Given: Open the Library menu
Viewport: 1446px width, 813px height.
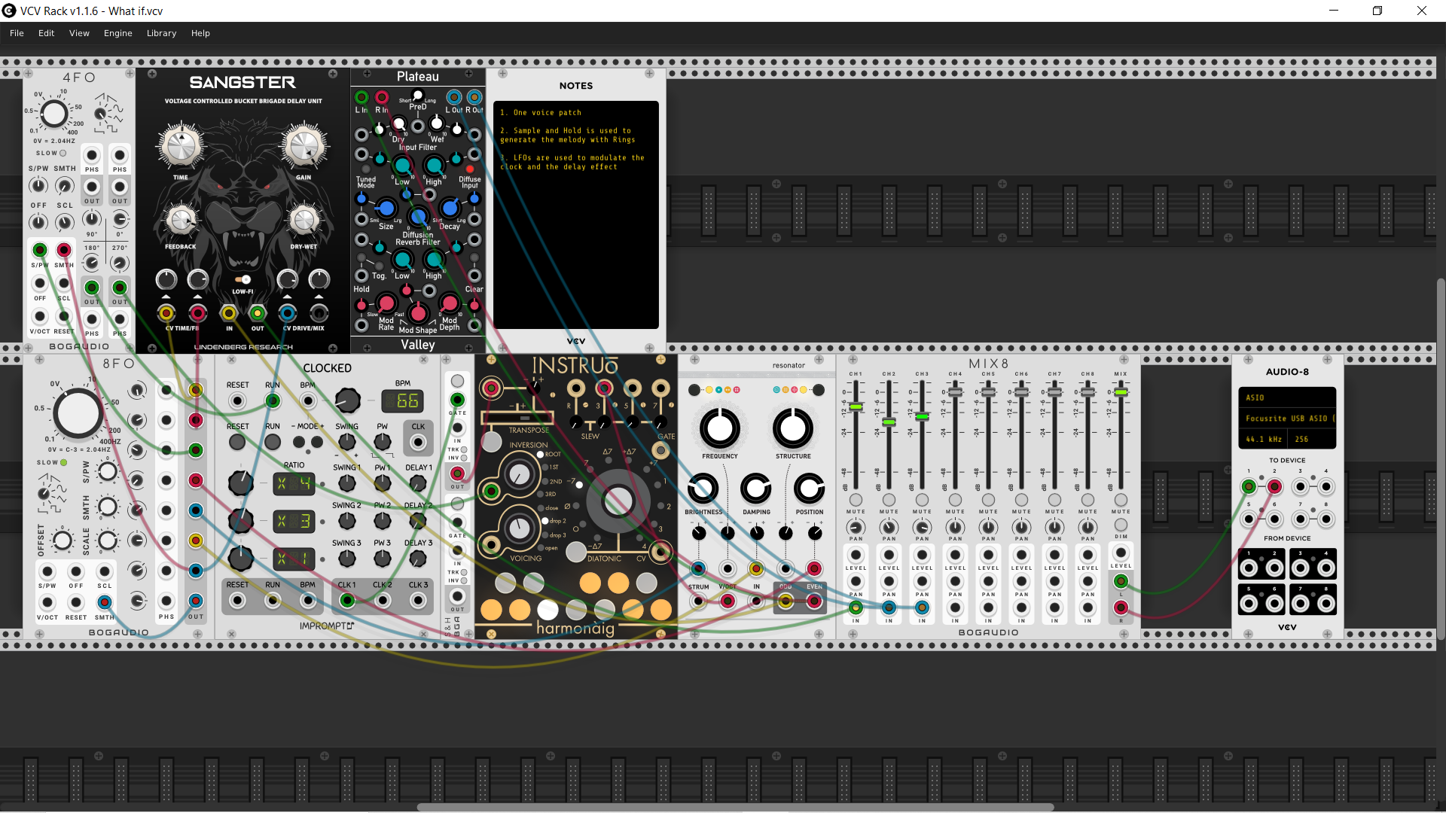Looking at the screenshot, I should click(161, 33).
